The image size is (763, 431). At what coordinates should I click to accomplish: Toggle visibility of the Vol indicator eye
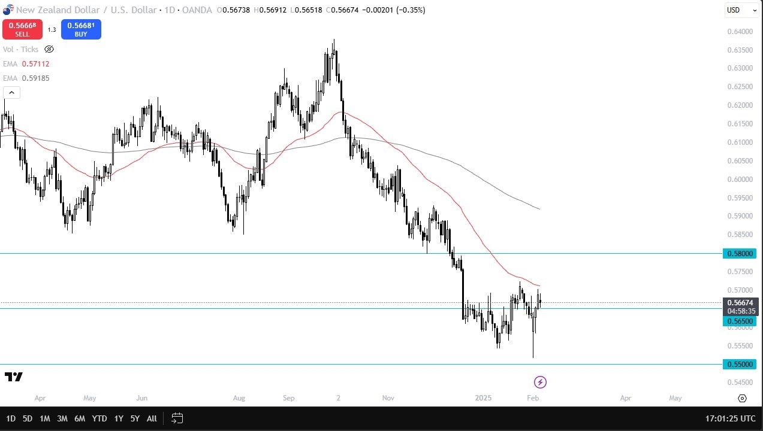(49, 50)
